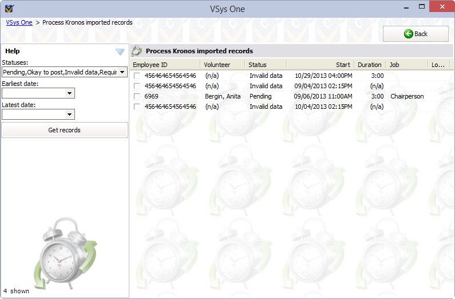455x299 pixels.
Task: Check the box for the 10/29/2013 Invalid data record
Action: 137,76
